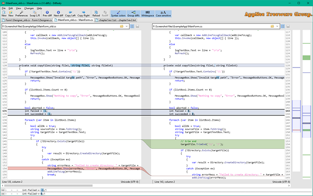Open the Edit menu
313x196 pixels.
coord(10,8)
